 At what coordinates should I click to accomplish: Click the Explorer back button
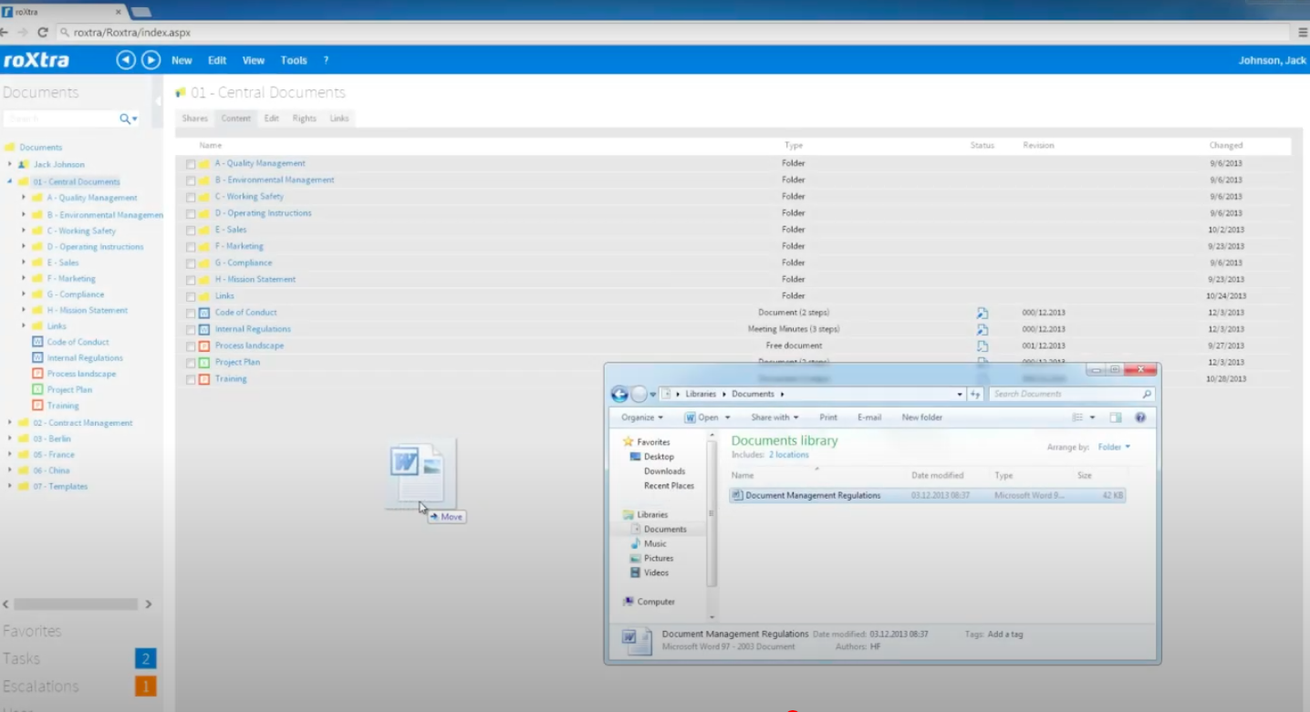(619, 394)
